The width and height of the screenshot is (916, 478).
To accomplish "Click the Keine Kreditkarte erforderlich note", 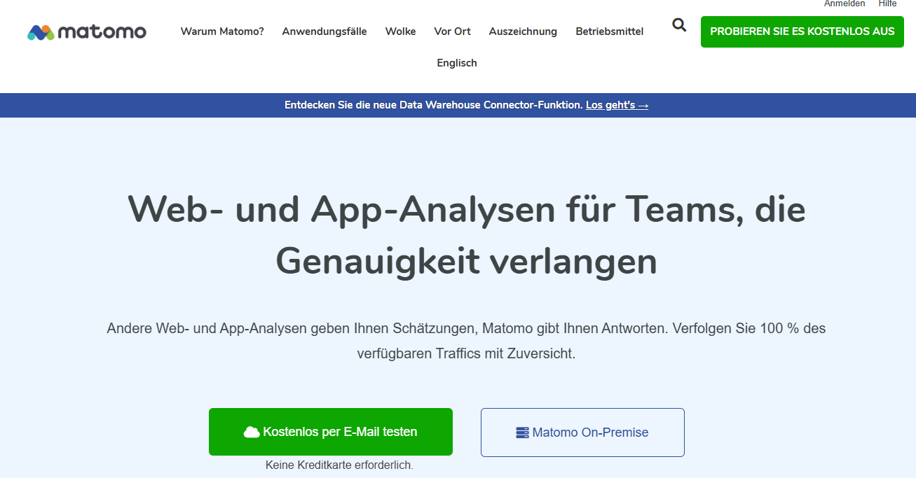I will (x=339, y=465).
